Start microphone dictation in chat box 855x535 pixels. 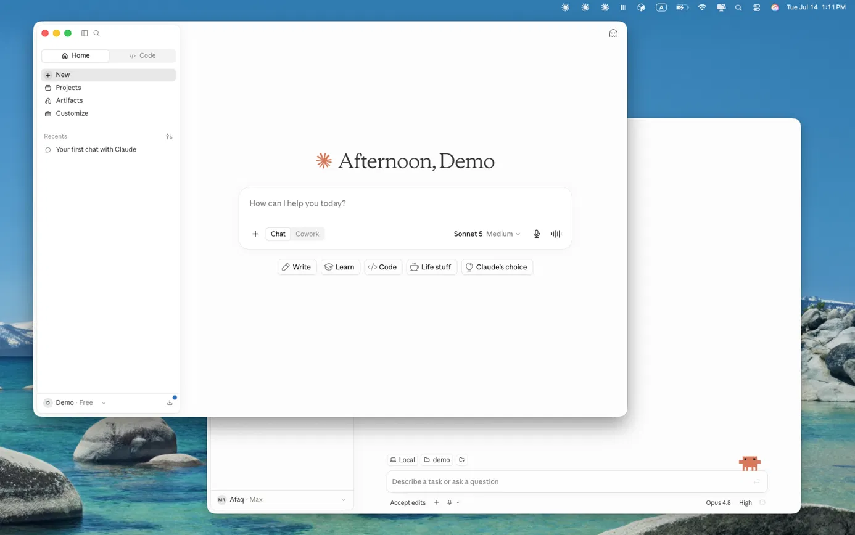point(537,234)
